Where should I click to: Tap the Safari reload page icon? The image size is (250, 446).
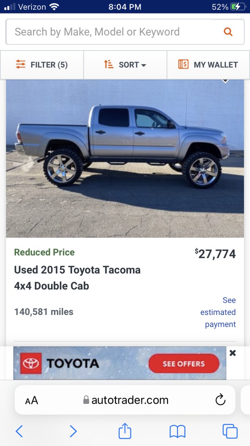point(220,400)
